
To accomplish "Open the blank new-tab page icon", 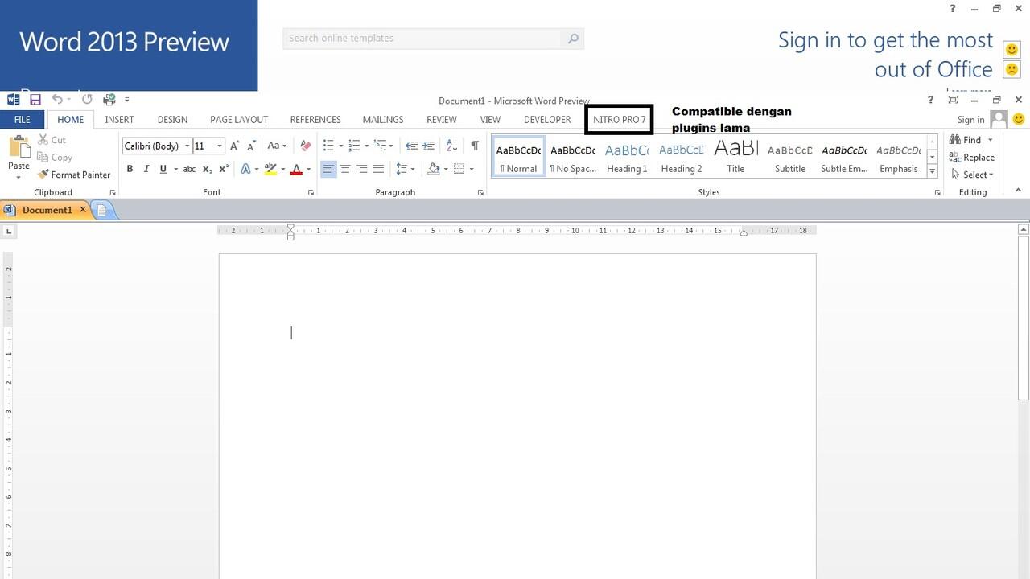I will [x=102, y=210].
